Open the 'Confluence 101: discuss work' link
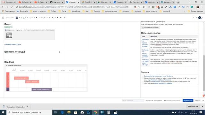The height and width of the screenshot is (115, 205). point(145,53)
